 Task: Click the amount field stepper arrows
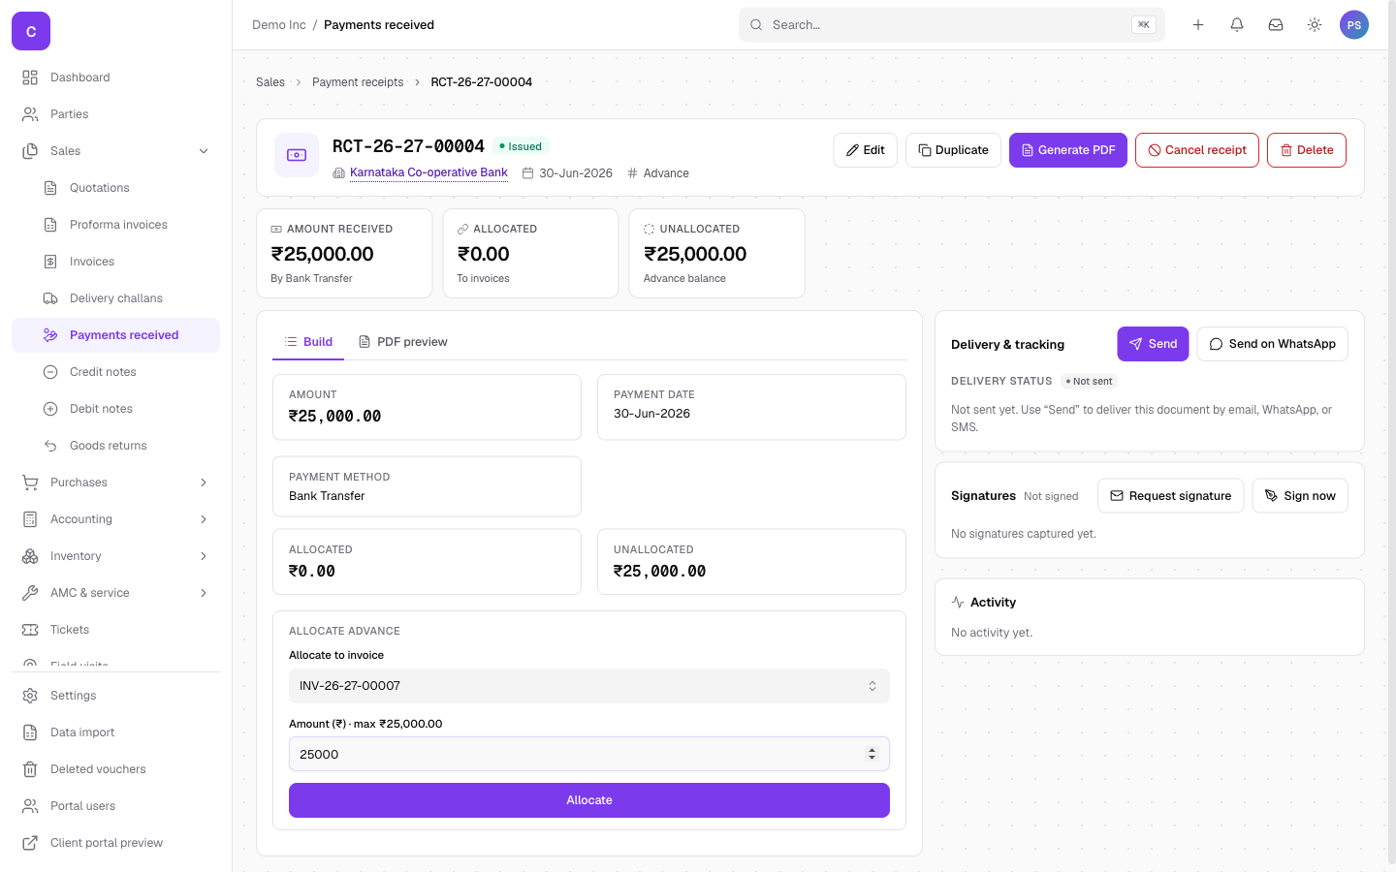(x=872, y=754)
